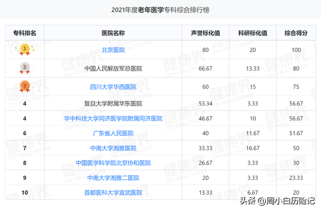Select the 复旦大学附属华东医院 hospital name

113,103
